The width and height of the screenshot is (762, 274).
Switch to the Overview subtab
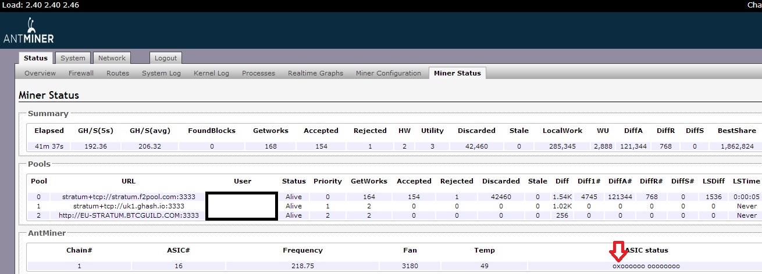click(40, 73)
